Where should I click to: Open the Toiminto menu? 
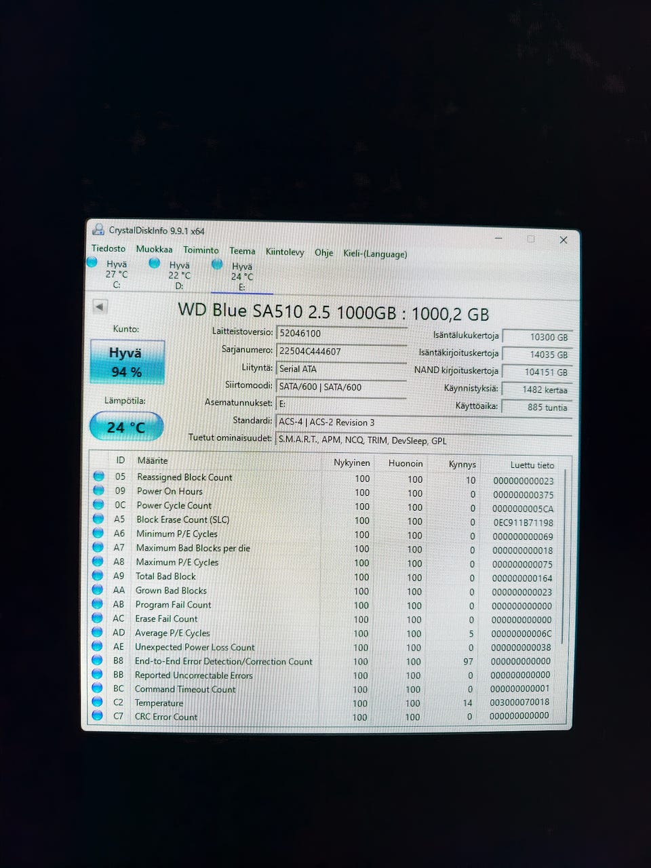pos(201,250)
